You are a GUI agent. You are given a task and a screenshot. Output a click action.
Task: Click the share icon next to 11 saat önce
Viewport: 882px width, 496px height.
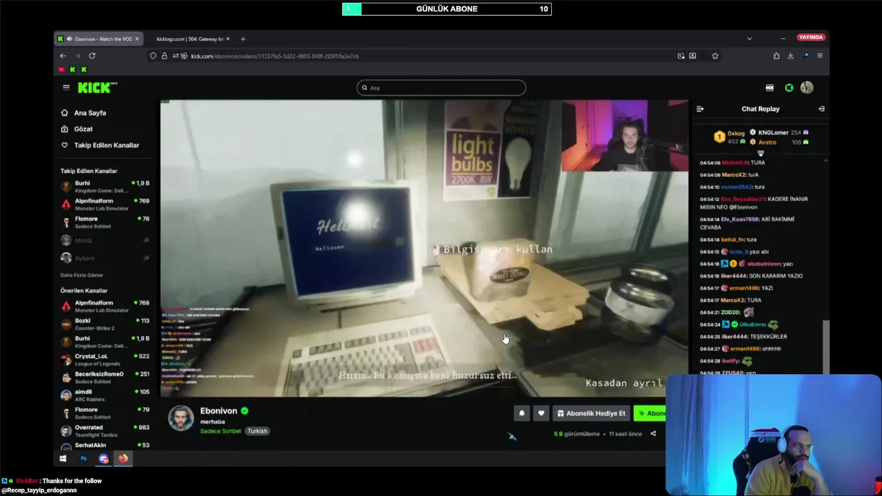(x=653, y=434)
